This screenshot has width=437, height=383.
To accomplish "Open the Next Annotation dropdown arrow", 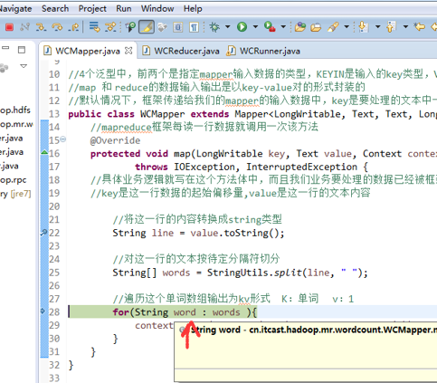I will (x=377, y=27).
